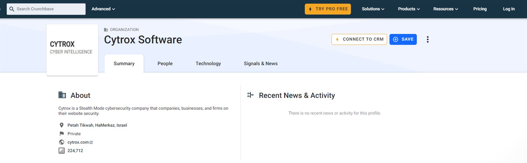Image resolution: width=527 pixels, height=163 pixels.
Task: Expand the Advanced search dropdown
Action: click(103, 9)
